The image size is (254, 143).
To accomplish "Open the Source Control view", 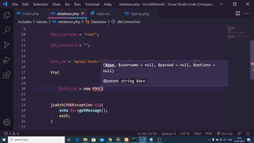I will pos(7,45).
